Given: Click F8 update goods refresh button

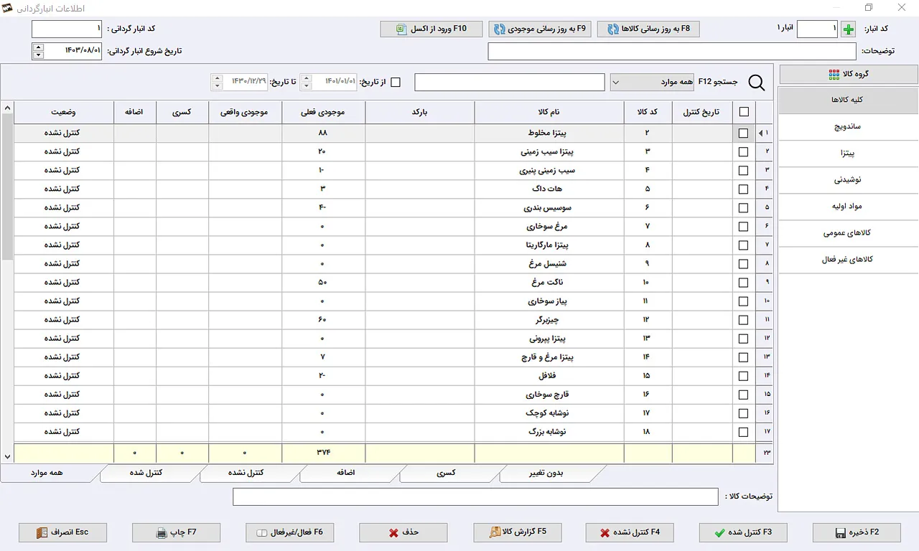Looking at the screenshot, I should (x=648, y=29).
